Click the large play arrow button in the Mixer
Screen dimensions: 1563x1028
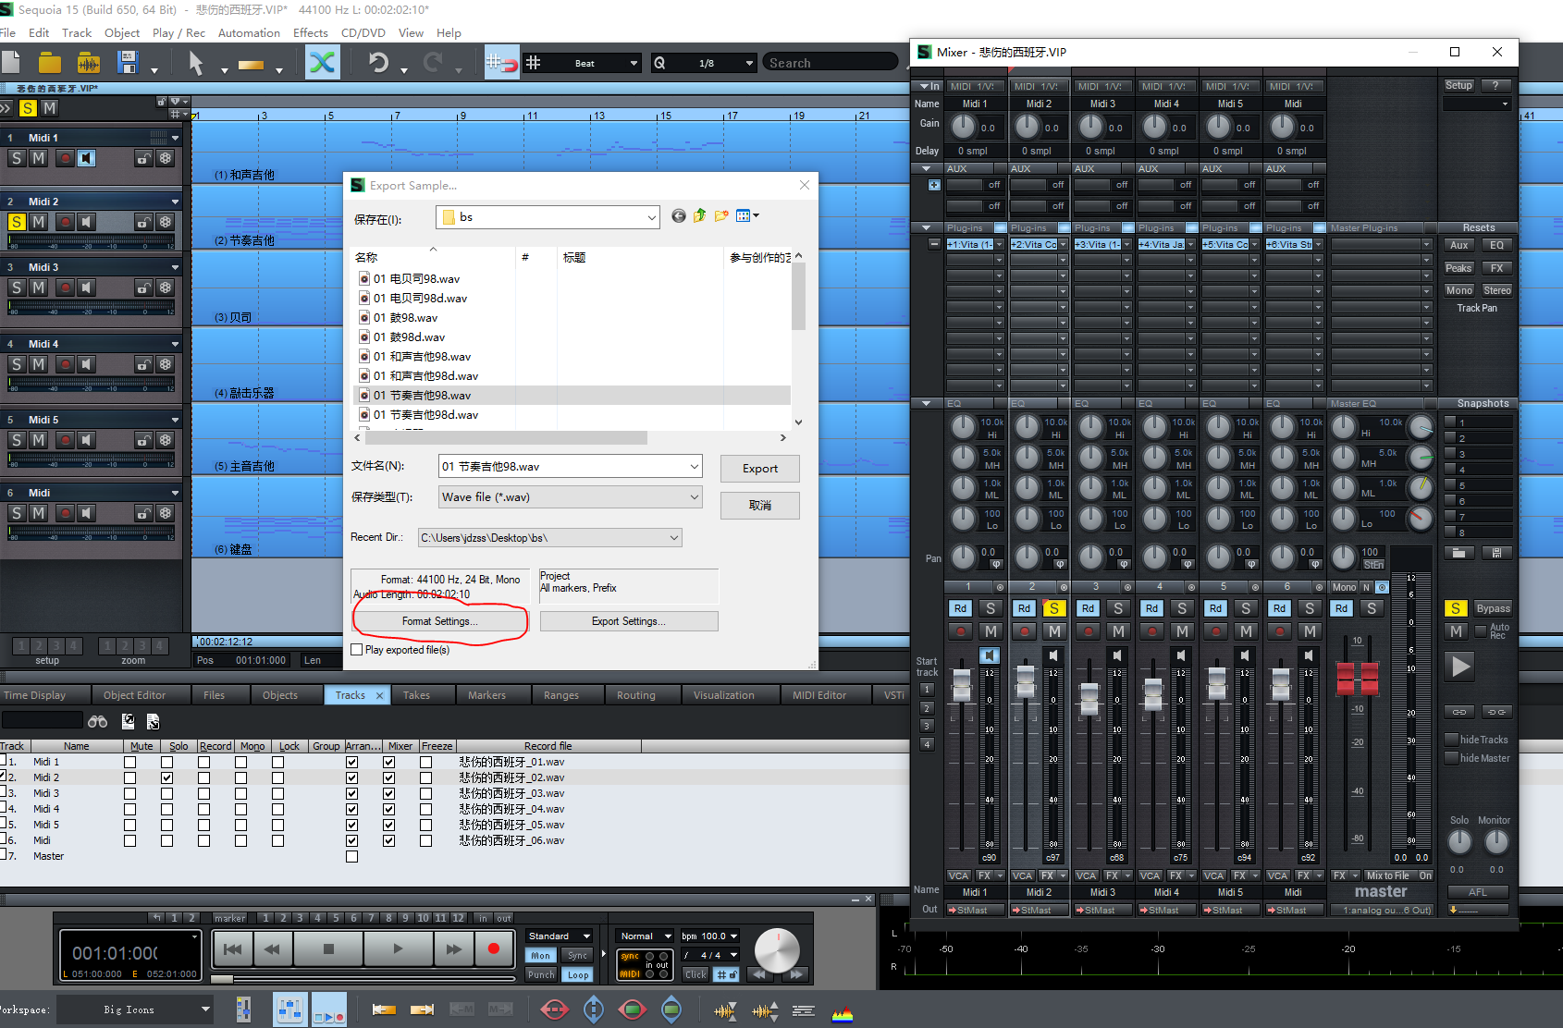[x=1460, y=667]
